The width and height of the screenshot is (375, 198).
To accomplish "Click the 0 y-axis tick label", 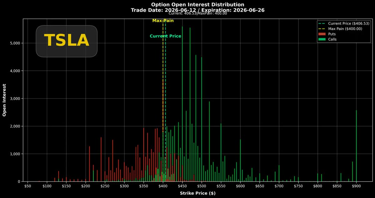I will pyautogui.click(x=19, y=181).
